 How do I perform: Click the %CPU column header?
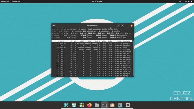tap(104, 41)
